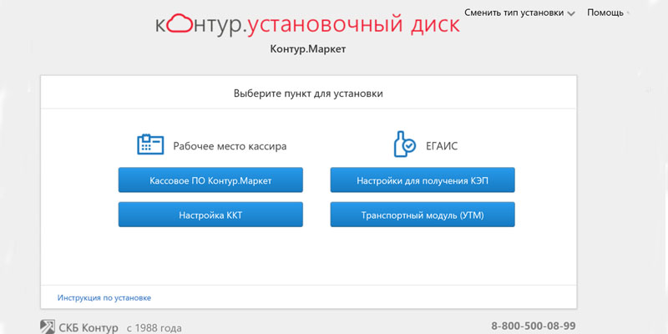Click the СКБ Контур footer text

[89, 328]
